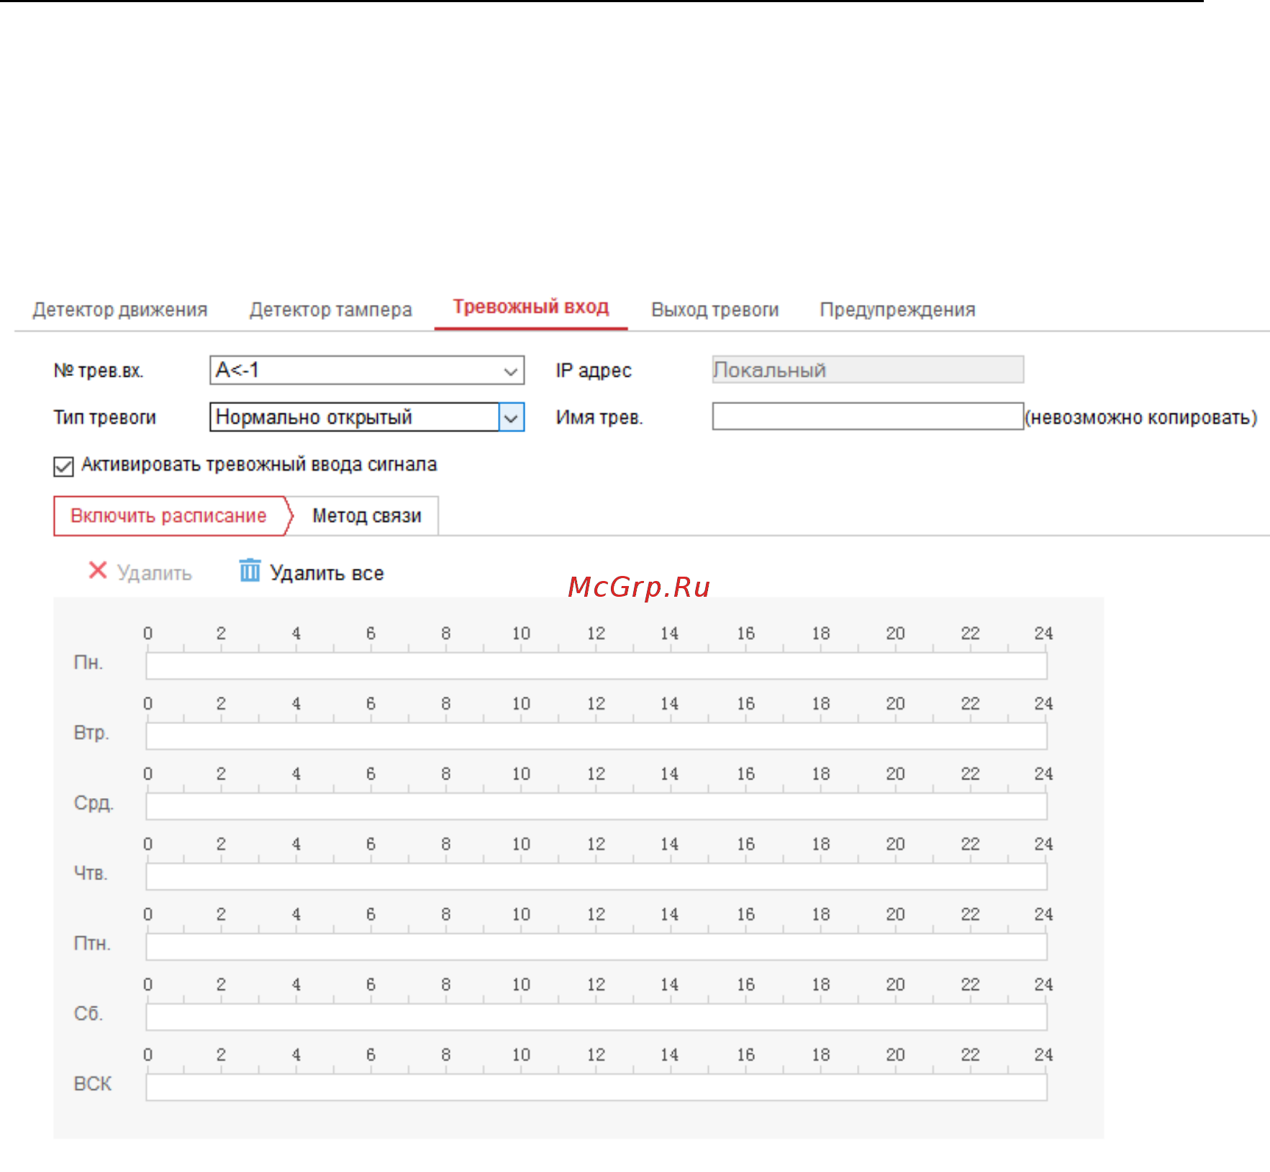Click the text (невозможно копировать)
The width and height of the screenshot is (1270, 1172).
pos(1141,418)
